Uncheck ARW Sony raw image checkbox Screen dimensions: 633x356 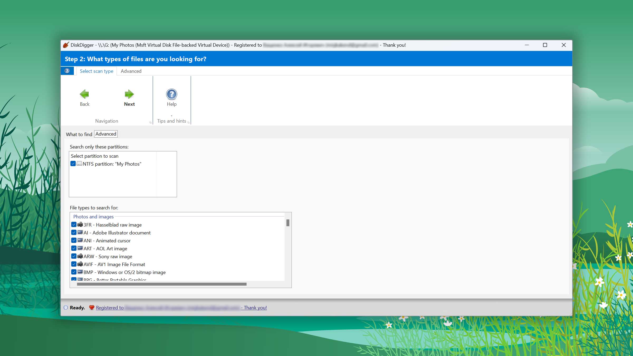[x=74, y=256]
